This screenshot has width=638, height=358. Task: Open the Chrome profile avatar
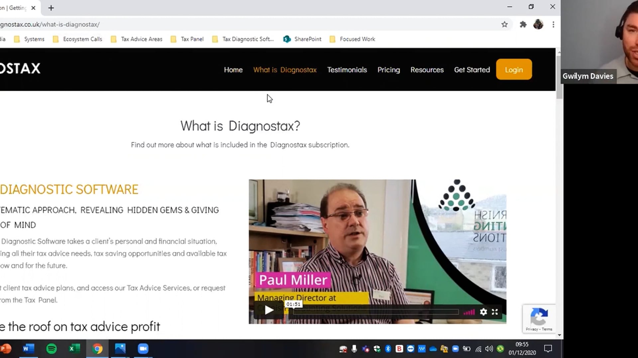pos(538,24)
